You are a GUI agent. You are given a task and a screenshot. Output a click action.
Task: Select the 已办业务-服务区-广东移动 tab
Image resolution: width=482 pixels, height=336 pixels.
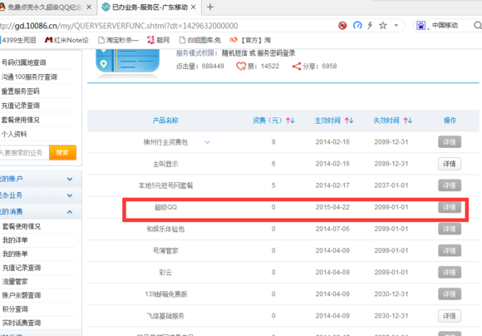pyautogui.click(x=149, y=7)
